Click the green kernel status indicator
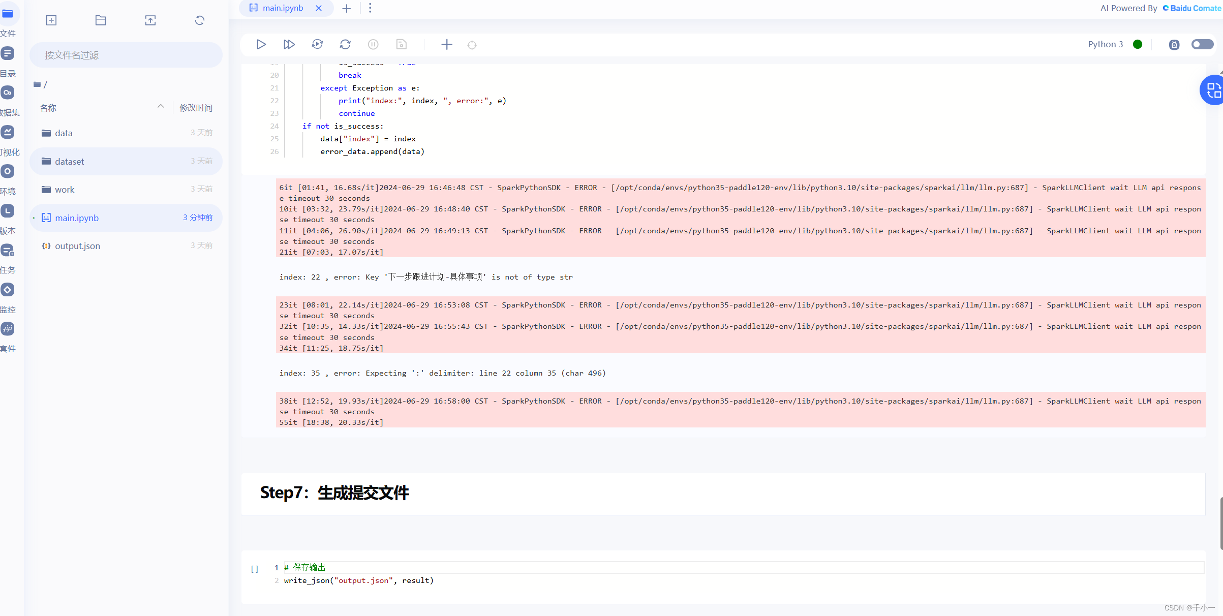1223x616 pixels. tap(1138, 44)
